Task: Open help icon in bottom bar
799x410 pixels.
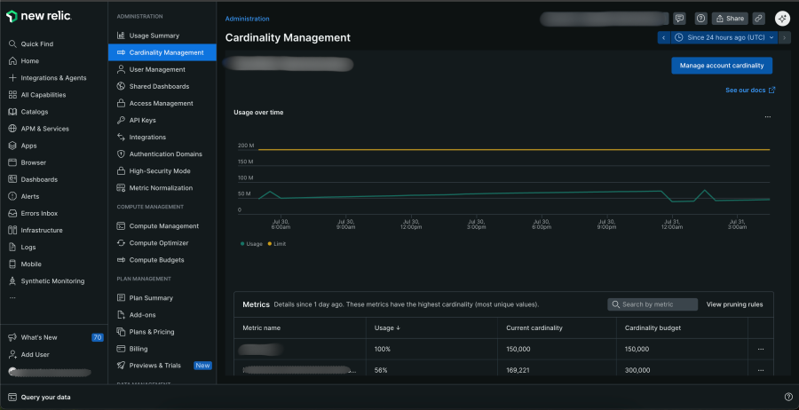Action: click(788, 397)
